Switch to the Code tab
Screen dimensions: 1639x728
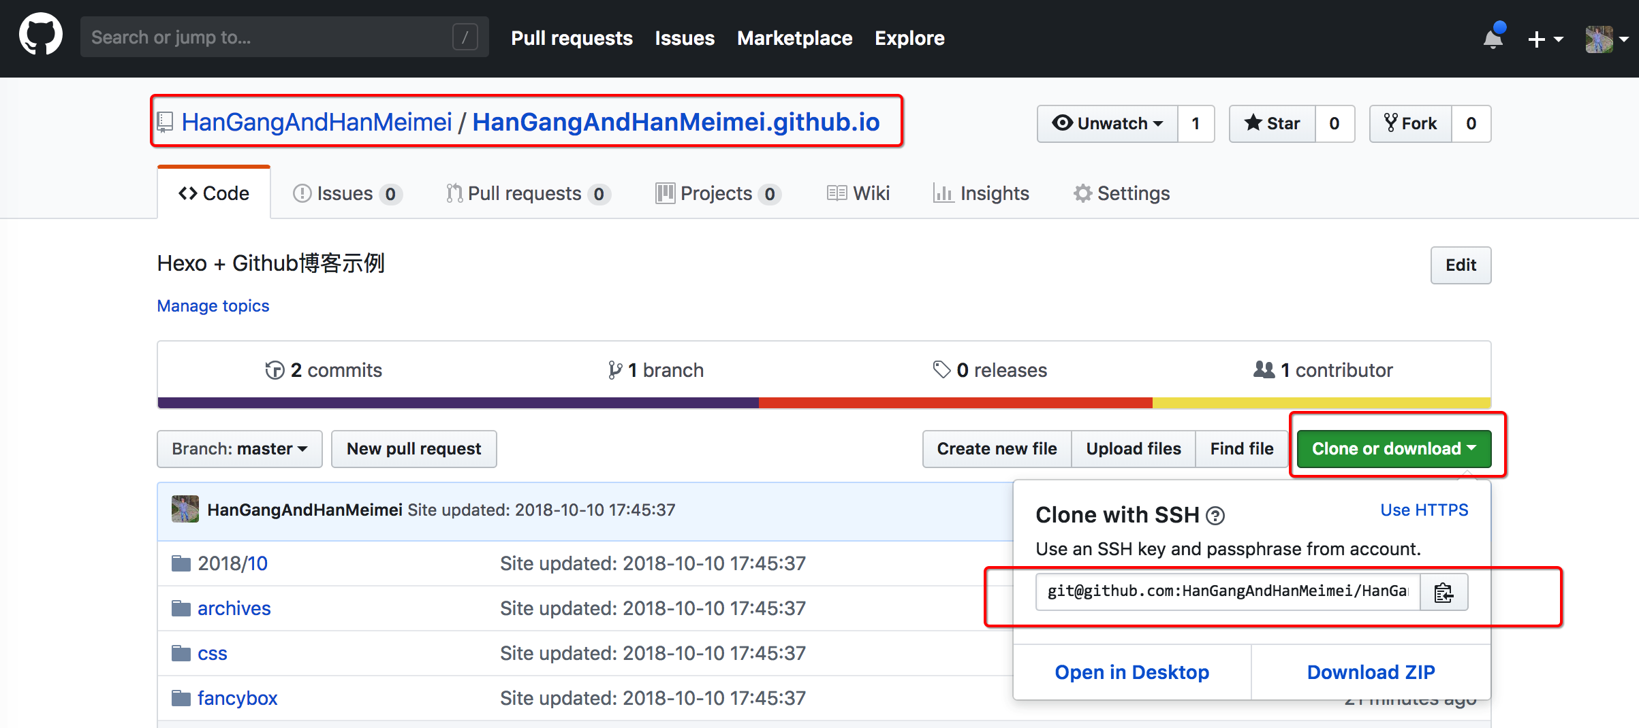[x=214, y=193]
